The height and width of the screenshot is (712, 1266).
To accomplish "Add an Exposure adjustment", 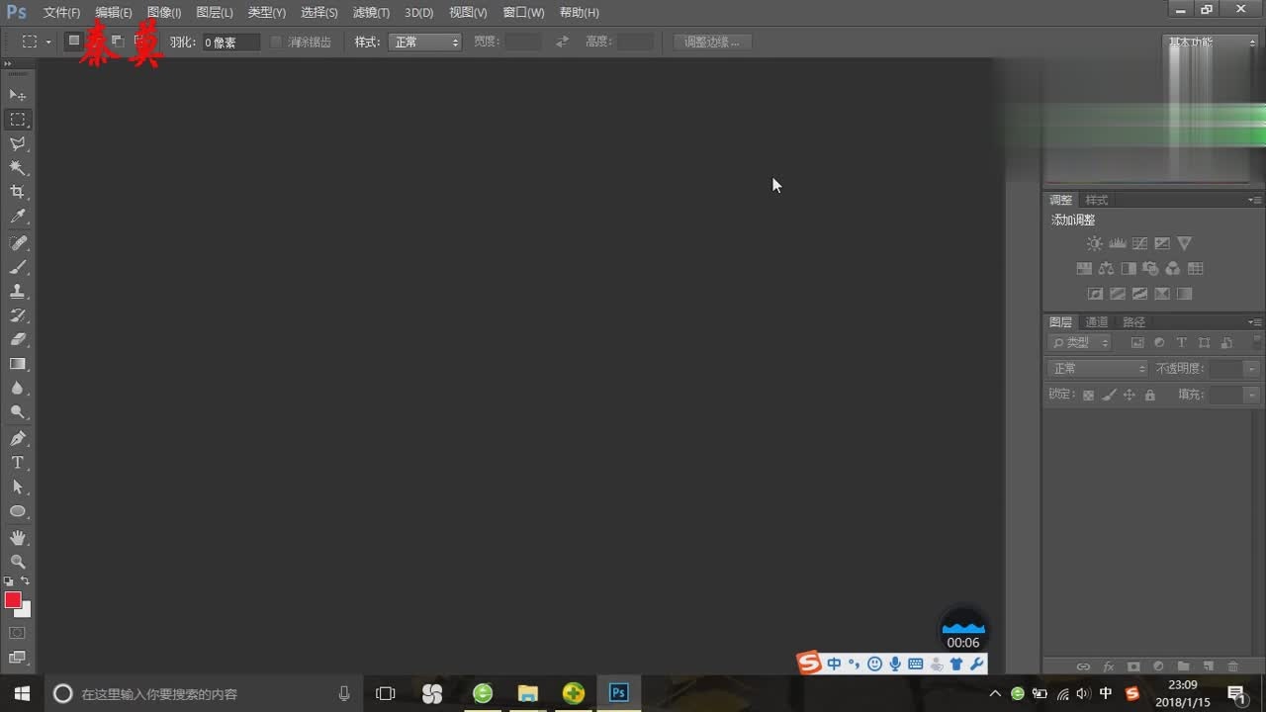I will pos(1162,243).
